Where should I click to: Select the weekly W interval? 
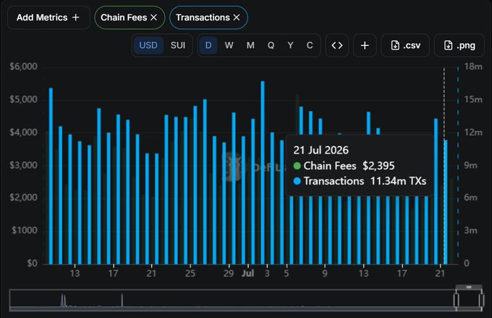[x=229, y=46]
